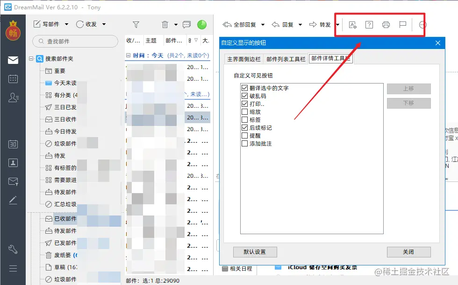The width and height of the screenshot is (458, 285).
Task: Collapse the 时间：今天 group
Action: tap(128, 55)
